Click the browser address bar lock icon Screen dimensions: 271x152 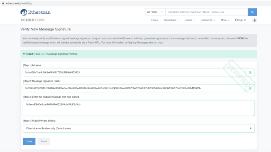point(3,2)
